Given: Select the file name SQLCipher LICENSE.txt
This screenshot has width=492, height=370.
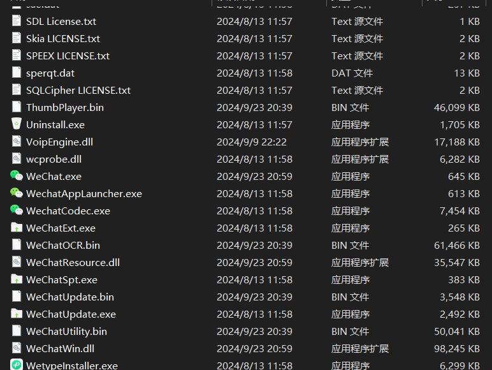Looking at the screenshot, I should pyautogui.click(x=78, y=91).
